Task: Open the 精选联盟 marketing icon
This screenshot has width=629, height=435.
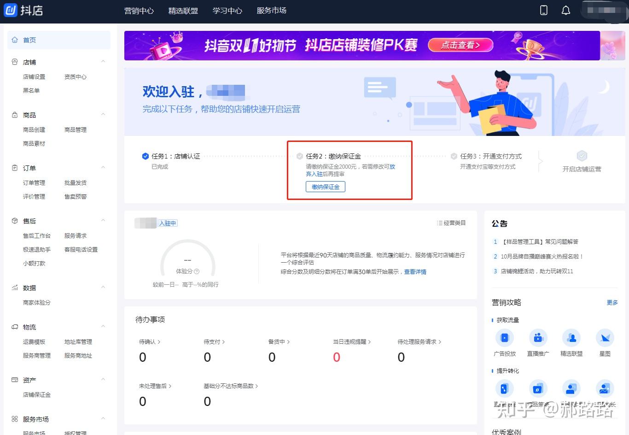Action: (571, 338)
